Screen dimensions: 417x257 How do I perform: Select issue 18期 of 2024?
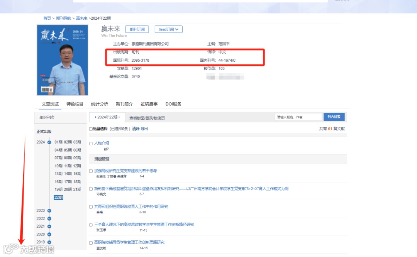[x=77, y=181]
